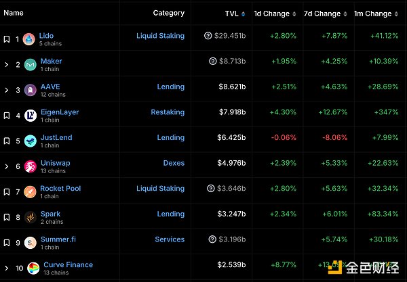Open the Restaking category link

[x=168, y=112]
